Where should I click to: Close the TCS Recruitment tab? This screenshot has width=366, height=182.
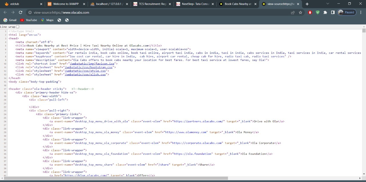tap(170, 4)
